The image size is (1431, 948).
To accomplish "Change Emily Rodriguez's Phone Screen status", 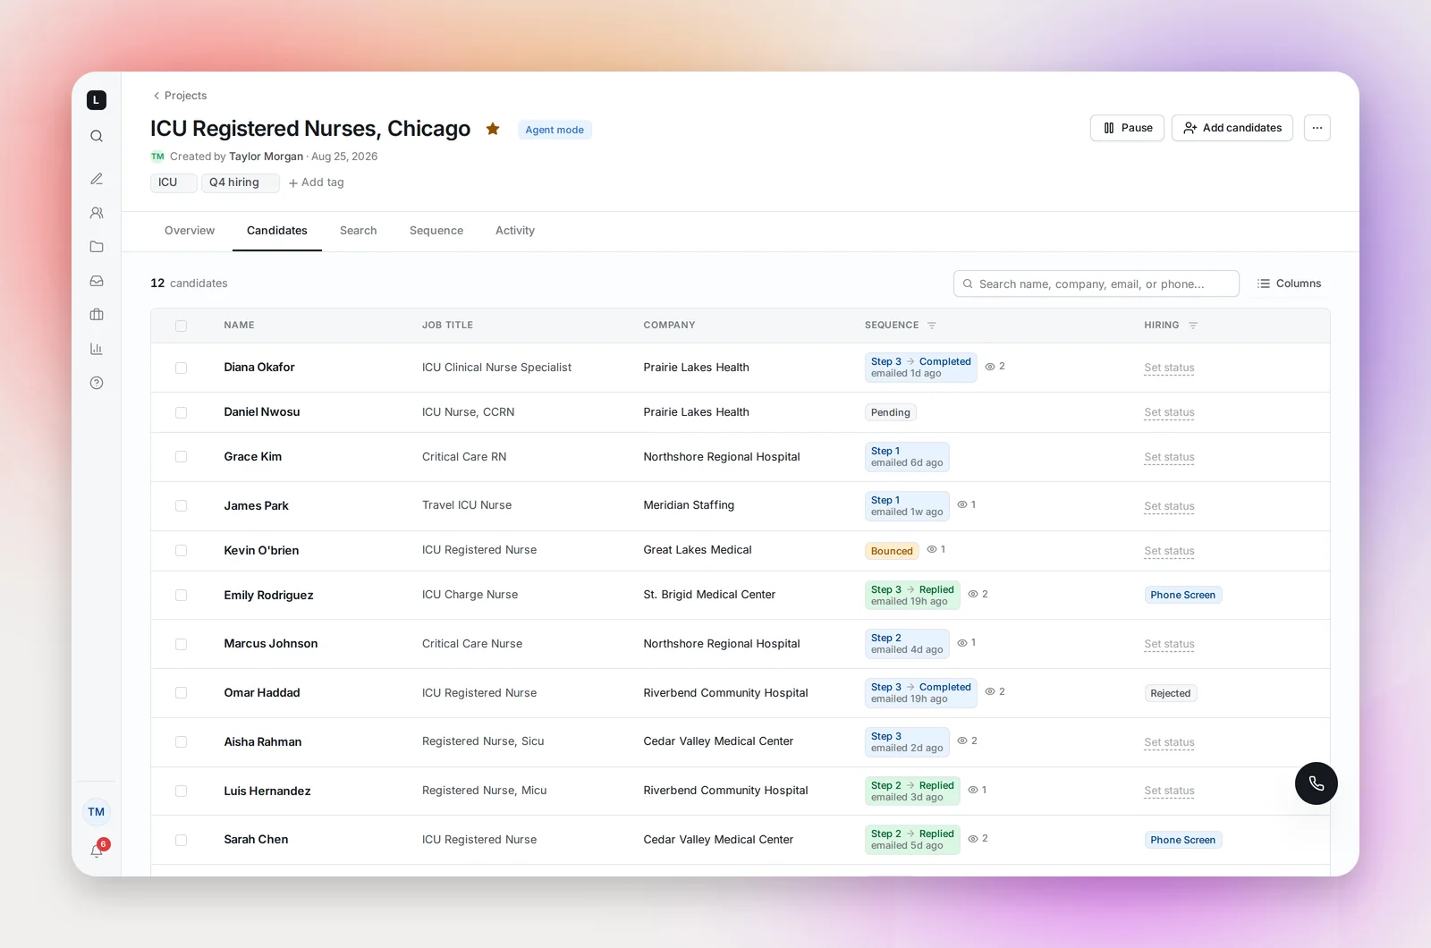I will coord(1182,595).
